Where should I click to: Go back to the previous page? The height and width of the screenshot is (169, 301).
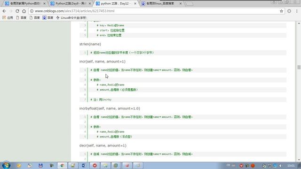[x=4, y=11]
